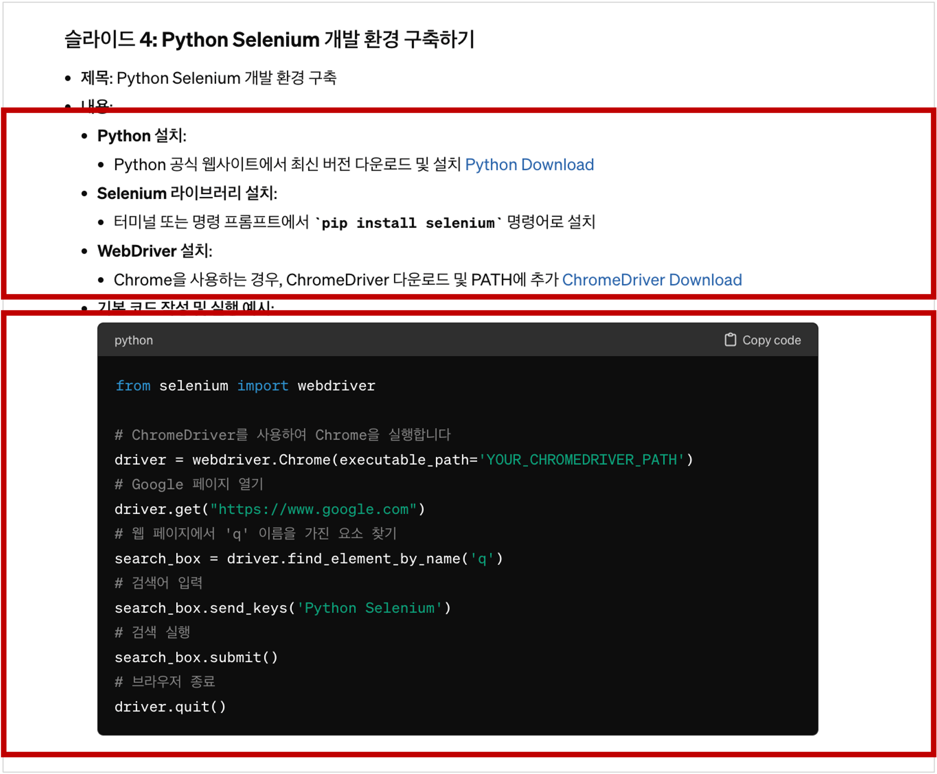Click the 'Selenium 라이브러리 설치:' heading
The width and height of the screenshot is (937, 774).
click(187, 193)
